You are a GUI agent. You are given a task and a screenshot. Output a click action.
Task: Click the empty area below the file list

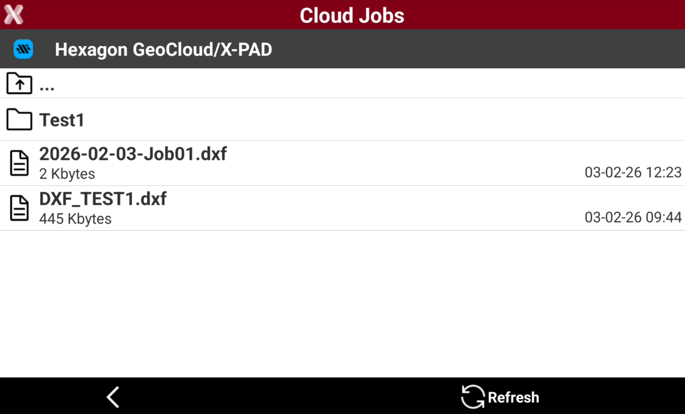(342, 304)
